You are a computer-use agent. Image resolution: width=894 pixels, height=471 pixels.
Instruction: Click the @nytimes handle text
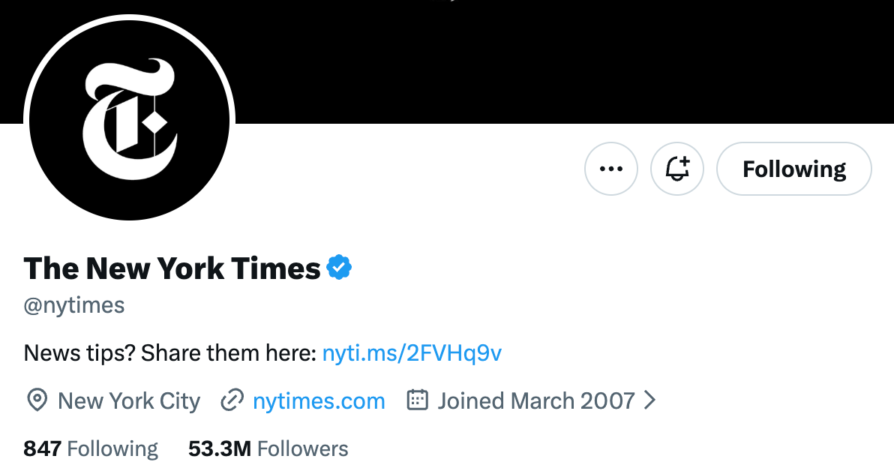point(74,304)
